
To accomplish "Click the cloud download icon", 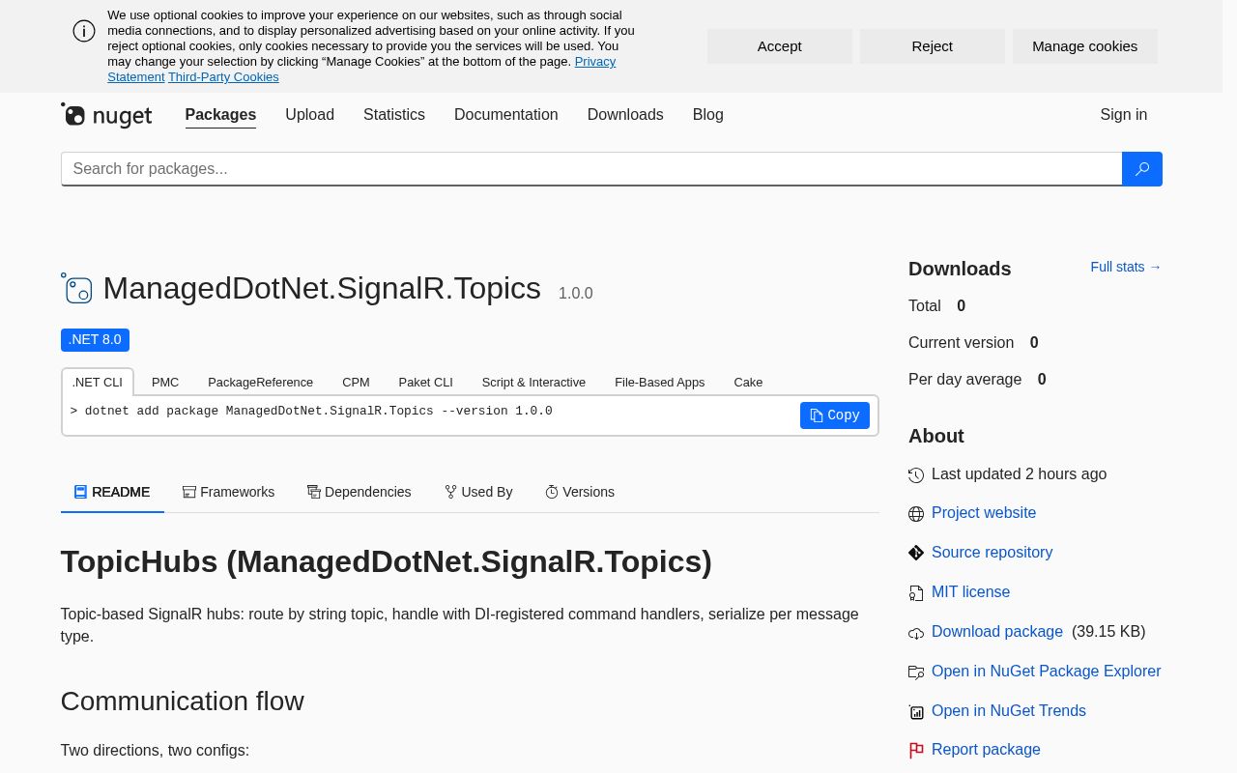I will click(916, 633).
